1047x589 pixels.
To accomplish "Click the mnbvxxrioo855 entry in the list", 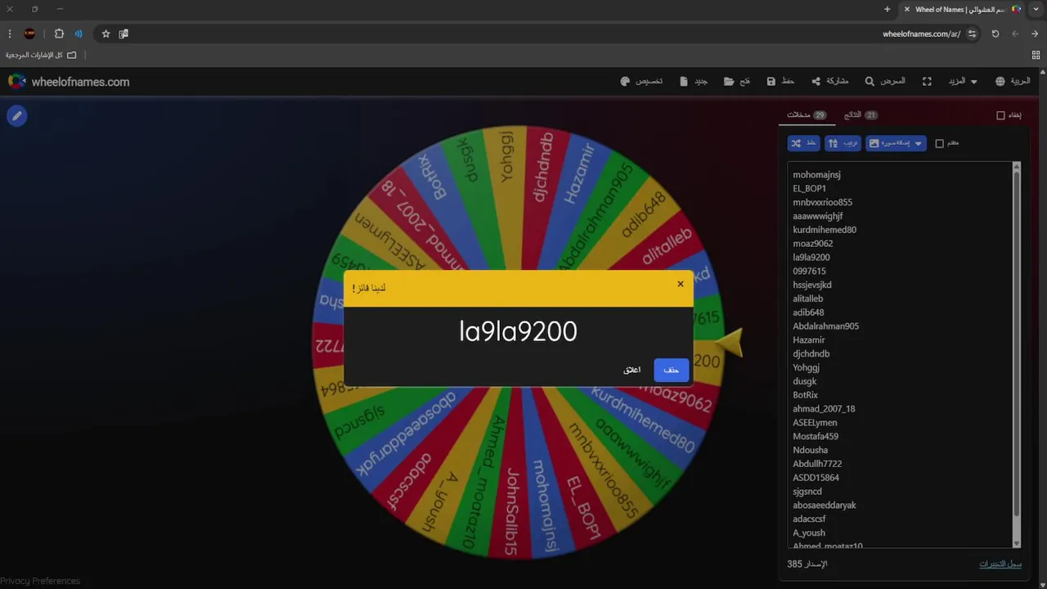I will tap(822, 202).
